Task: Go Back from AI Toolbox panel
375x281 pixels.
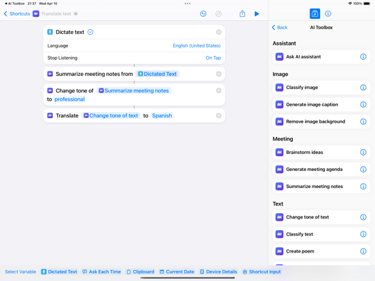Action: pyautogui.click(x=280, y=27)
